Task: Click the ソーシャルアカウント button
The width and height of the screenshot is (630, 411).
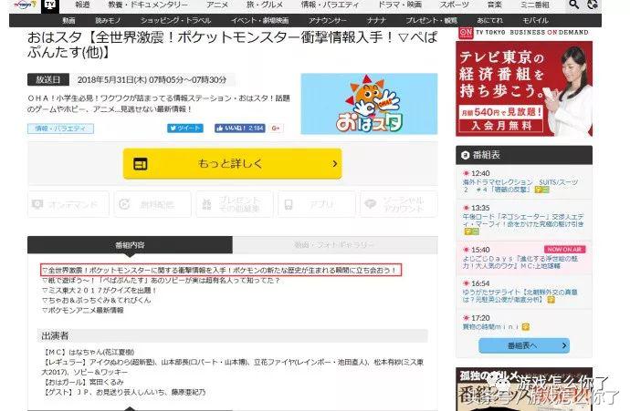Action: [x=399, y=204]
